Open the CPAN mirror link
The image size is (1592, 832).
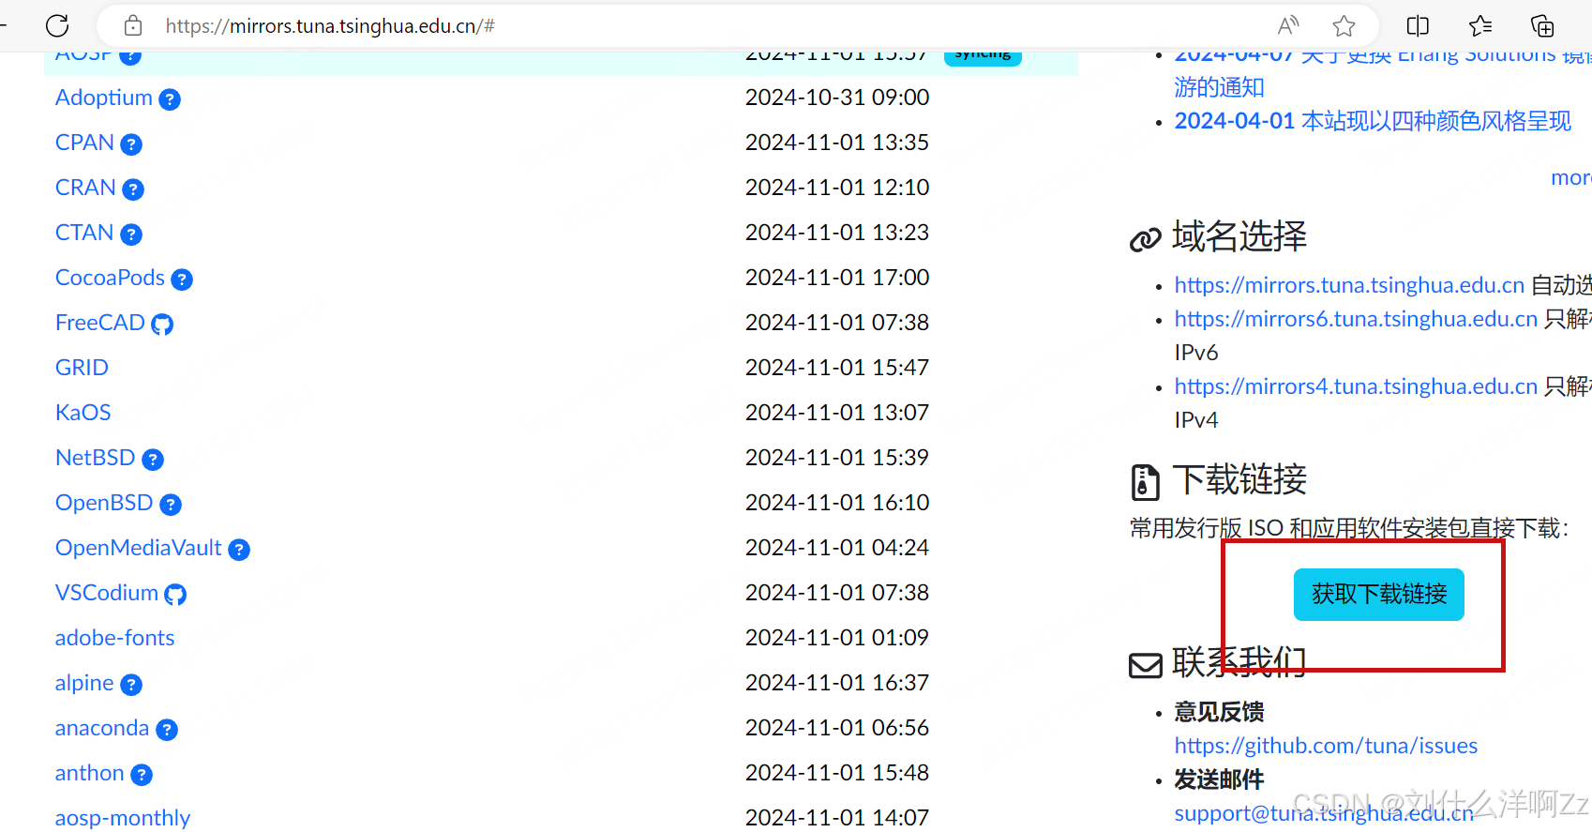point(84,143)
